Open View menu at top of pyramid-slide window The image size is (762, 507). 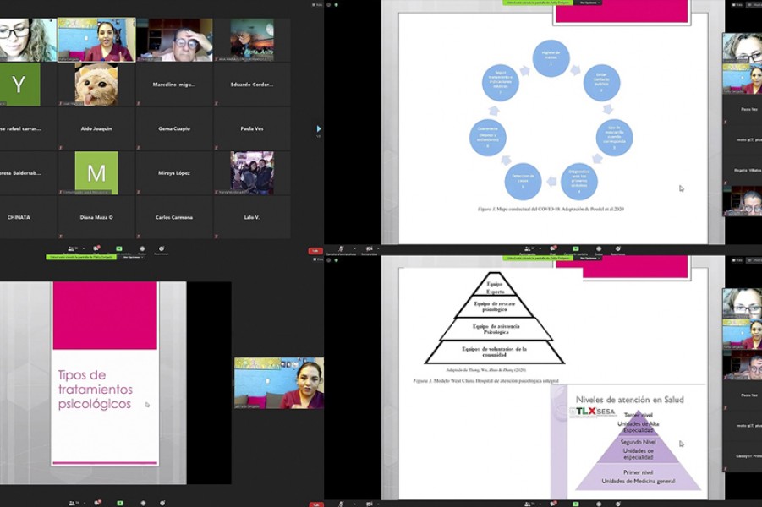click(x=737, y=260)
